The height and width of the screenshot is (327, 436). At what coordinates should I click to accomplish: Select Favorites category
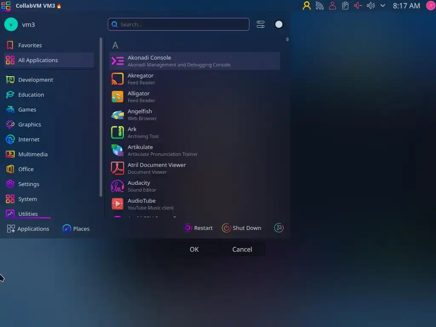tap(49, 45)
